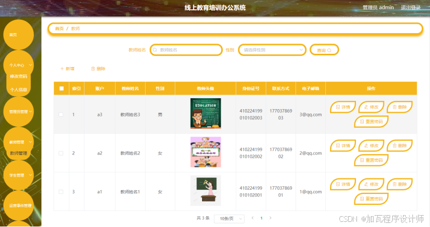Open teacher a3's EDUCATION avatar image
The height and width of the screenshot is (227, 430).
pos(206,114)
